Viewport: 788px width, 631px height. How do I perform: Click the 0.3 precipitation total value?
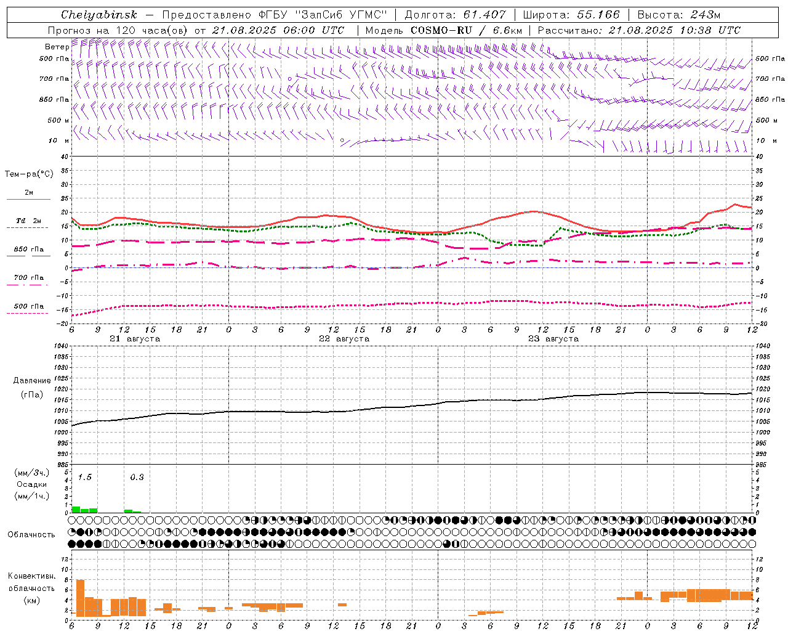tap(137, 478)
